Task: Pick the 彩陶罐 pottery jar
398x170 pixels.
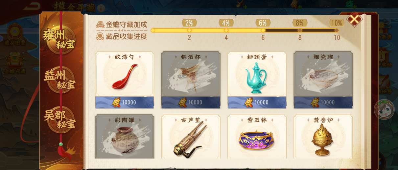Action: pyautogui.click(x=125, y=137)
